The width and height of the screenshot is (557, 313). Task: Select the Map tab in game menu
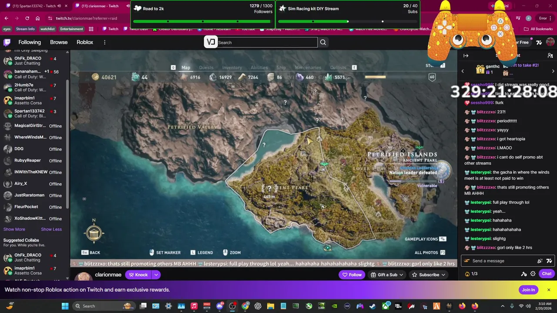pos(186,67)
